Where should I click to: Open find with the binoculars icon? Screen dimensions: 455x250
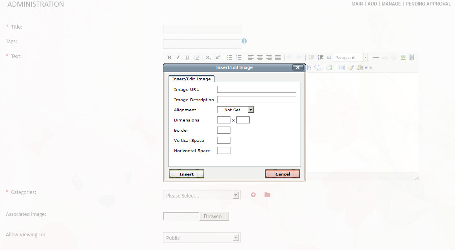[x=309, y=67]
